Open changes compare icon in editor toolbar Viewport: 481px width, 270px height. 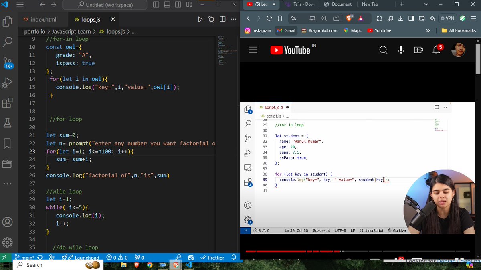(211, 19)
